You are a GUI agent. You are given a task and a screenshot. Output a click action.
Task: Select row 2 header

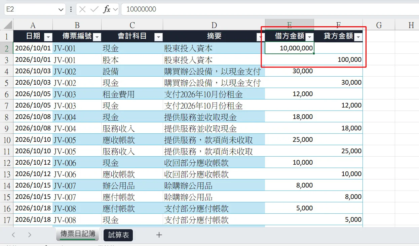(7, 48)
